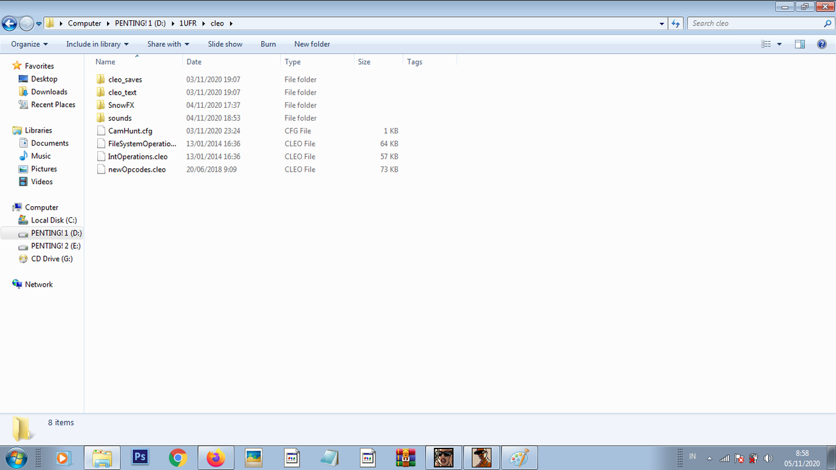Open the Videos library

[x=42, y=182]
